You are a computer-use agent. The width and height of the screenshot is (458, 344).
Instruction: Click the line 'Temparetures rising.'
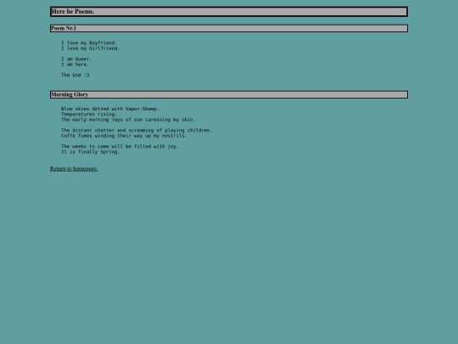tap(89, 114)
